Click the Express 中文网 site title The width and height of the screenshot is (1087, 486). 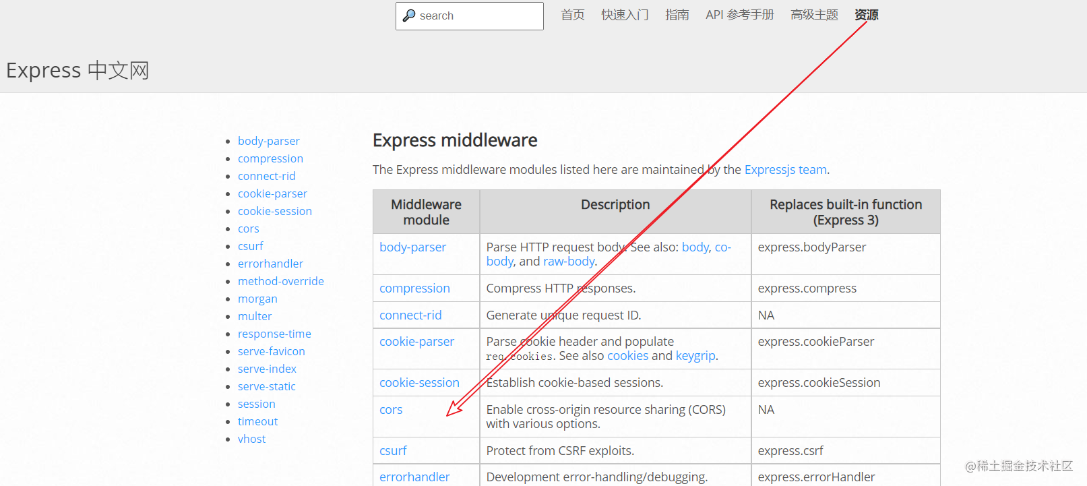tap(77, 70)
